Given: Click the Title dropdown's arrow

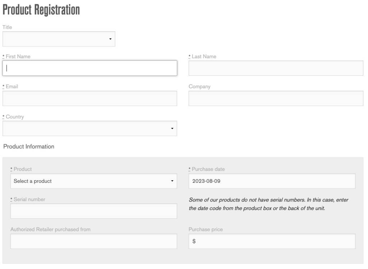Looking at the screenshot, I should 111,38.
